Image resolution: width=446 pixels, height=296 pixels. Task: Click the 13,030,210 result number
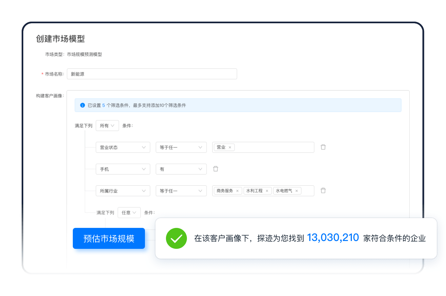(x=333, y=238)
